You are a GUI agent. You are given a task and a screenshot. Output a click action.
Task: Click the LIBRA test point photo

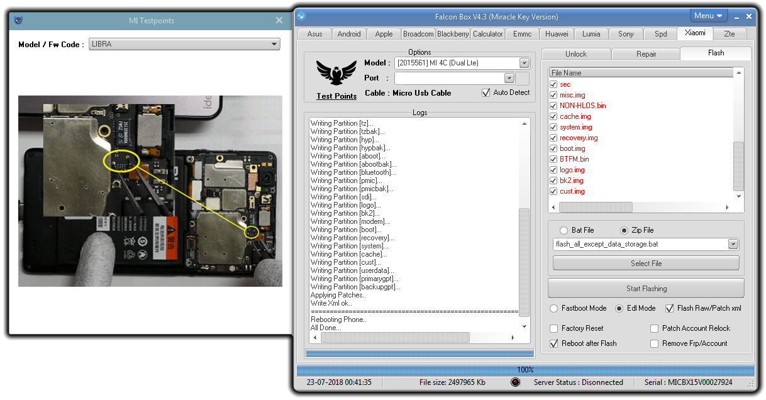[150, 191]
